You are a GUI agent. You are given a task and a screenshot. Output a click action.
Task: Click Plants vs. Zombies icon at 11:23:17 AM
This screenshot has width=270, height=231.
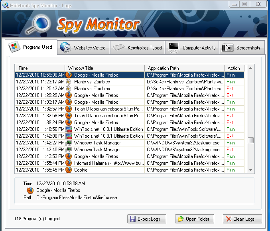69,82
